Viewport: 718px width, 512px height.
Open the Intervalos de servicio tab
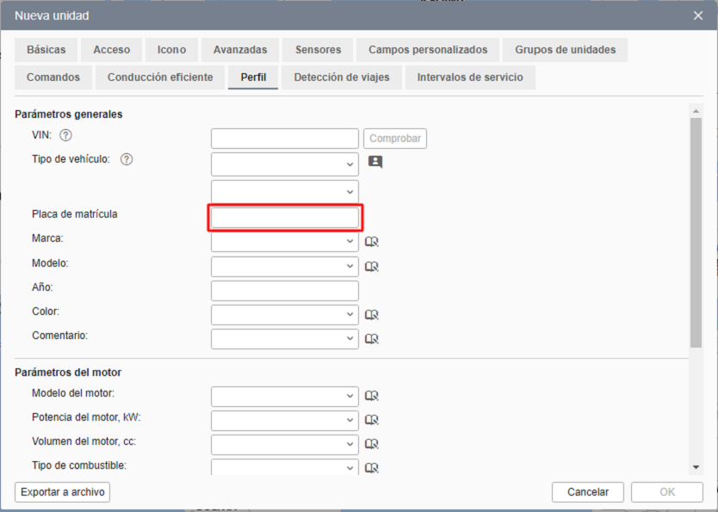click(470, 77)
